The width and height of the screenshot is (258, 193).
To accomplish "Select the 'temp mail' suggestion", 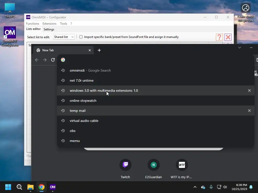I will (156, 111).
